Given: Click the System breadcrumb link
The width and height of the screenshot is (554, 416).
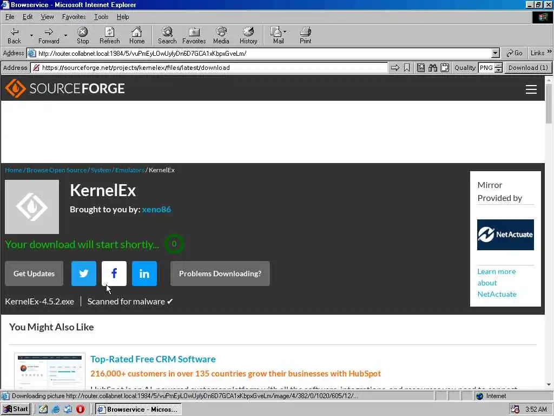Looking at the screenshot, I should (x=101, y=170).
